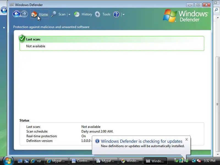
Task: Close the checking for updates balloon
Action: click(186, 139)
